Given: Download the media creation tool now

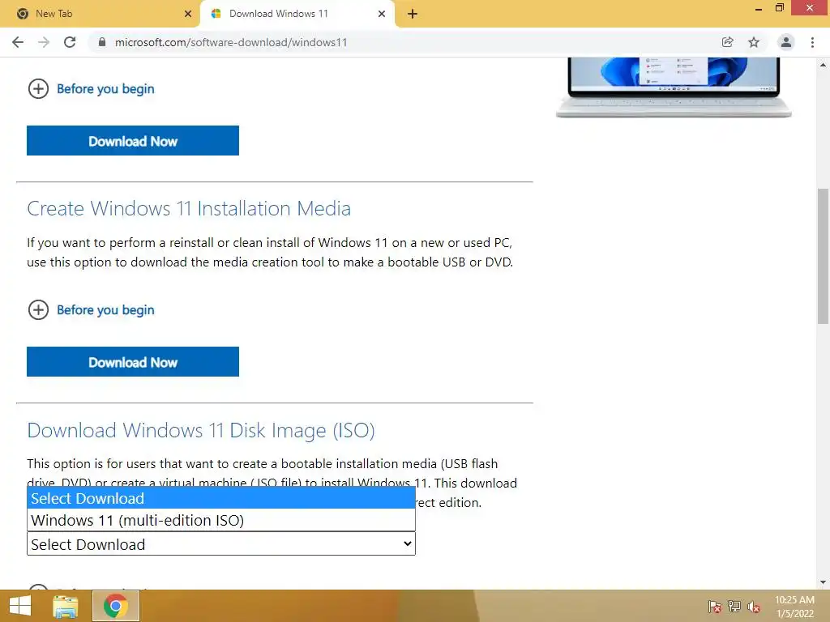Looking at the screenshot, I should [133, 362].
